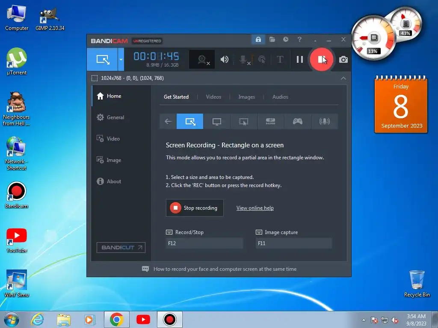
Task: Click the dashed rectangle icon beside 1024x768
Action: point(95,78)
